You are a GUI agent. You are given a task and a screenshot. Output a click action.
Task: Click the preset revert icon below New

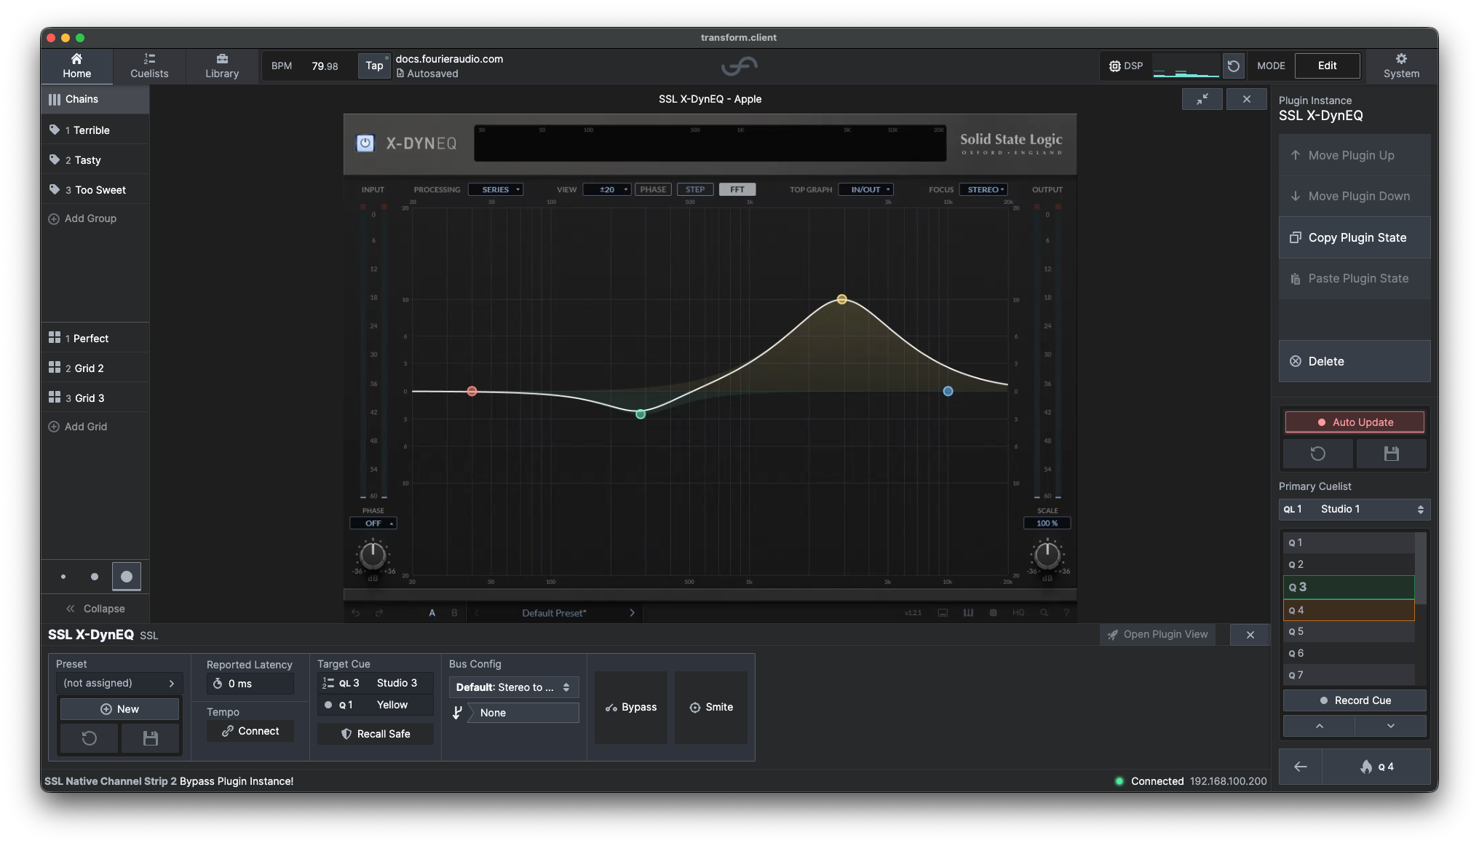90,738
